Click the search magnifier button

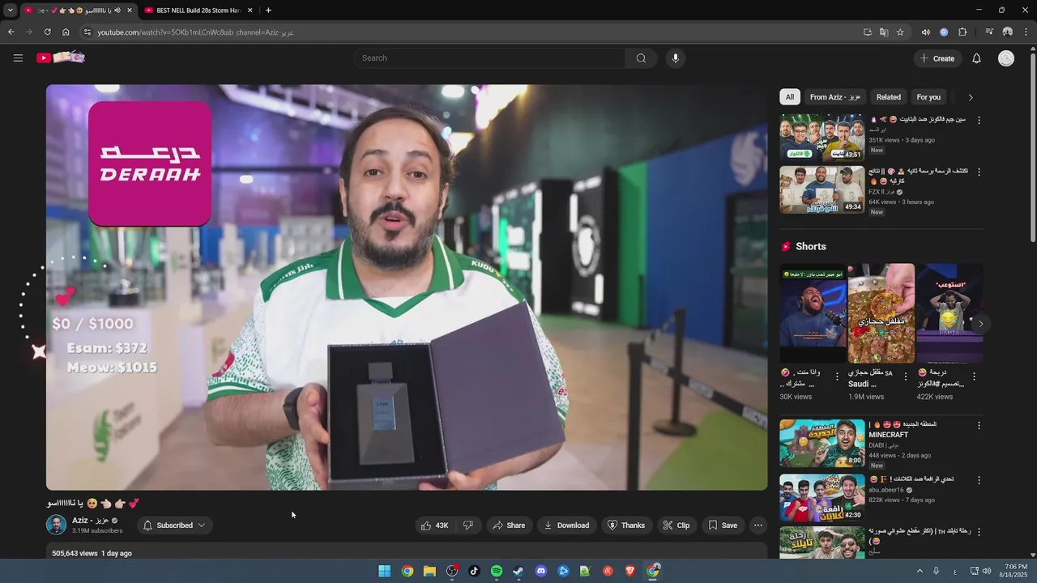641,58
